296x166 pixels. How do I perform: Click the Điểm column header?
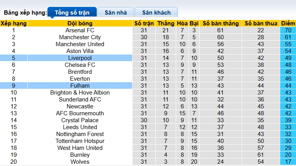(x=288, y=23)
